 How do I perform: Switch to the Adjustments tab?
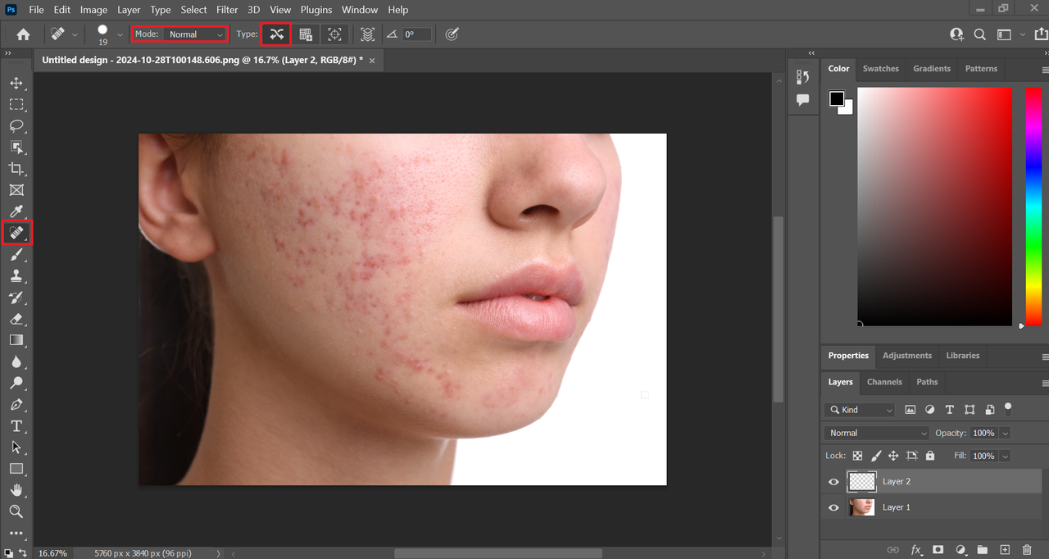pos(907,356)
